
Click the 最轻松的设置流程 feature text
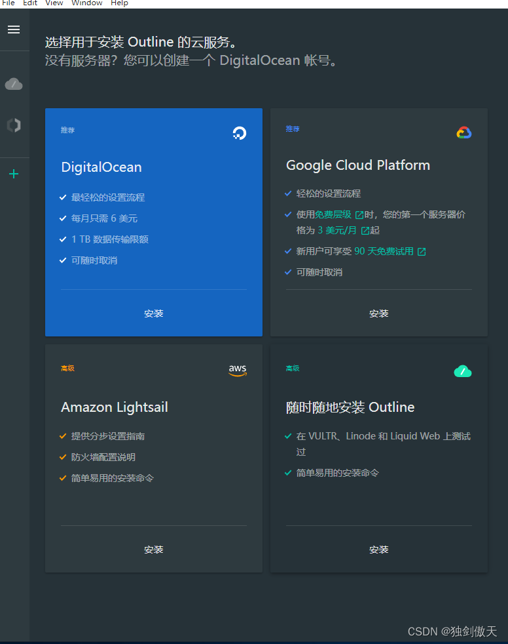(108, 197)
